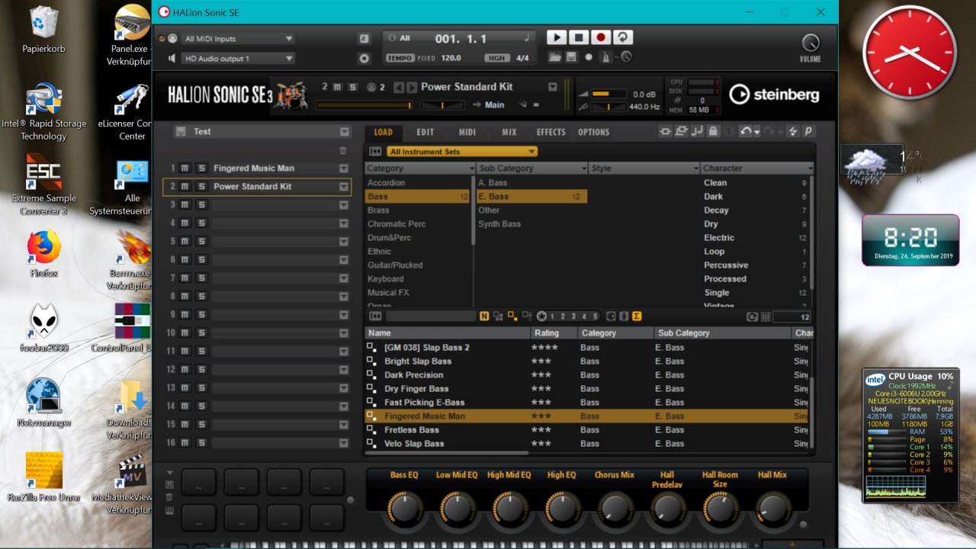Viewport: 976px width, 549px height.
Task: Switch to the EDIT tab
Action: pos(425,132)
